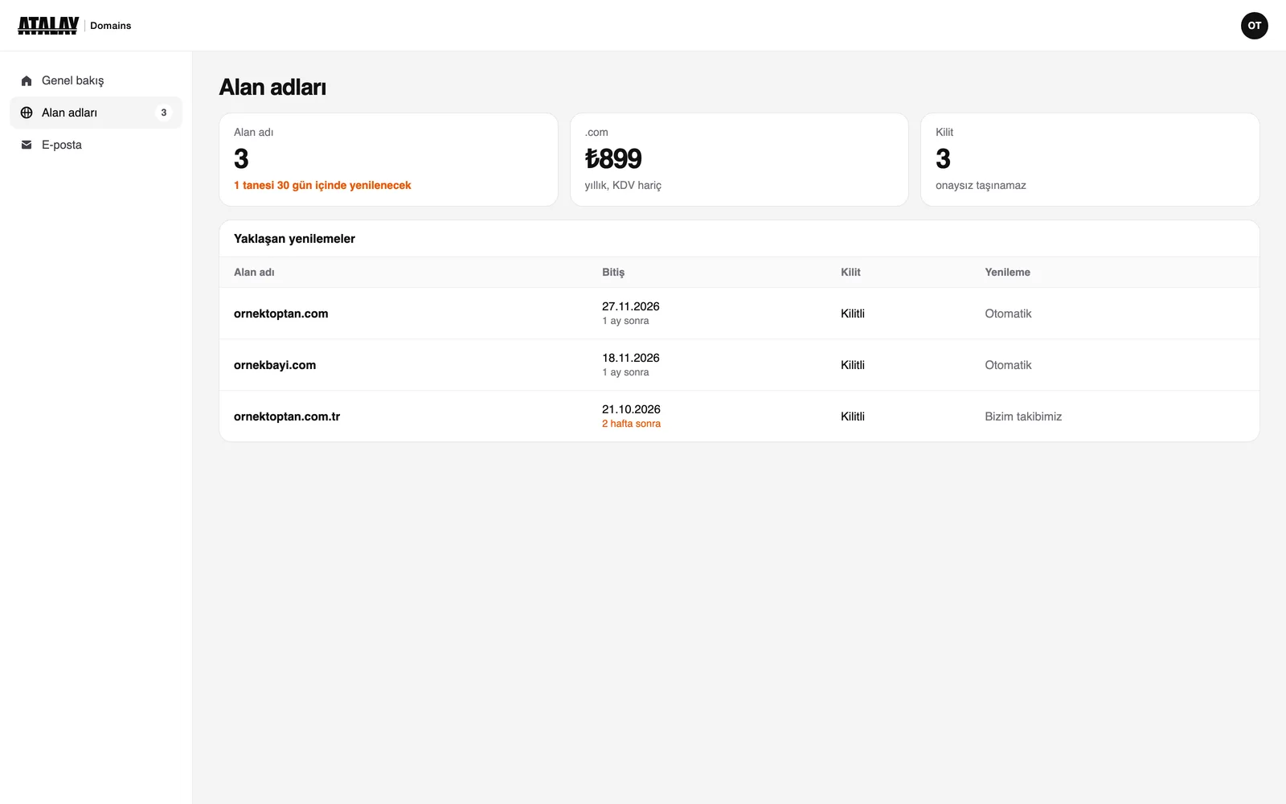
Task: Click the badge 3 next to Alan adları
Action: (164, 113)
